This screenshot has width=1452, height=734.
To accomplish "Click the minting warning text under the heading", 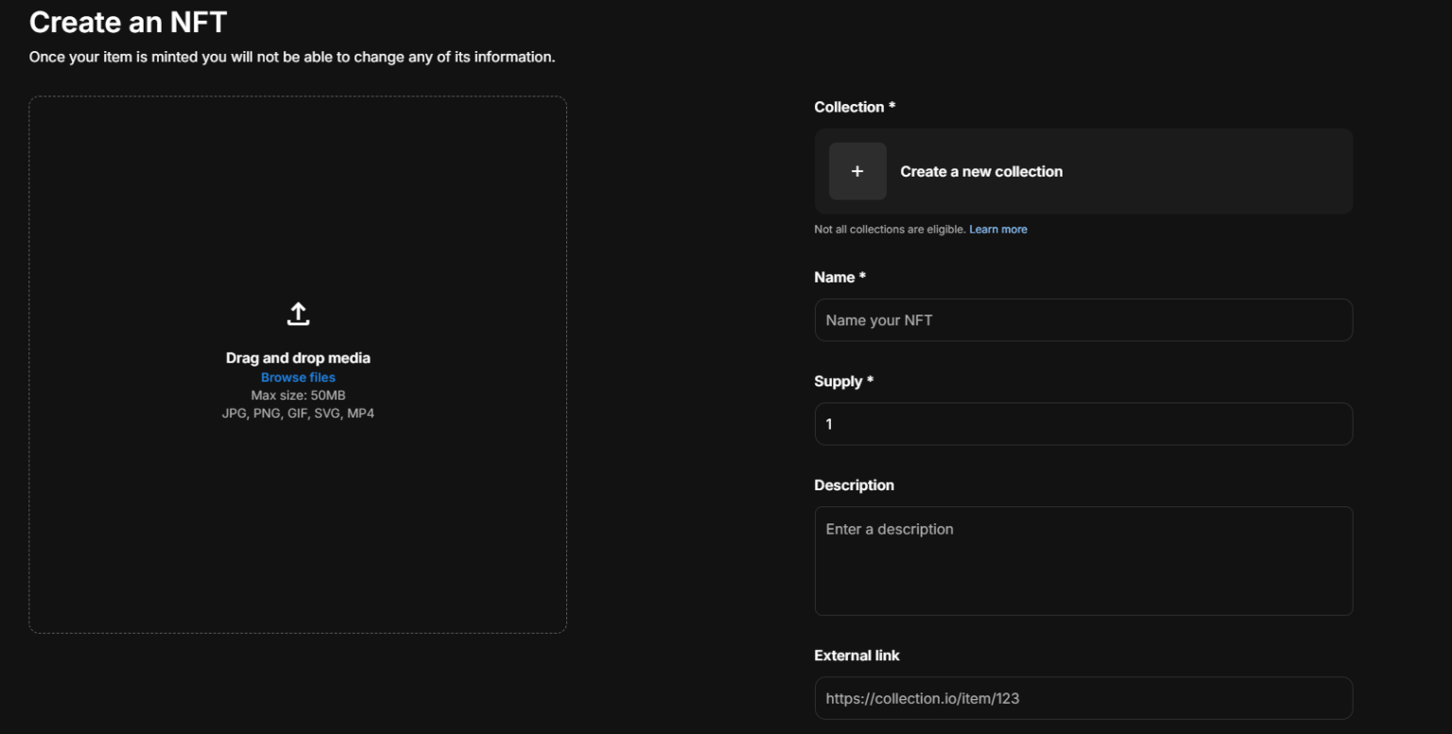I will pos(292,57).
